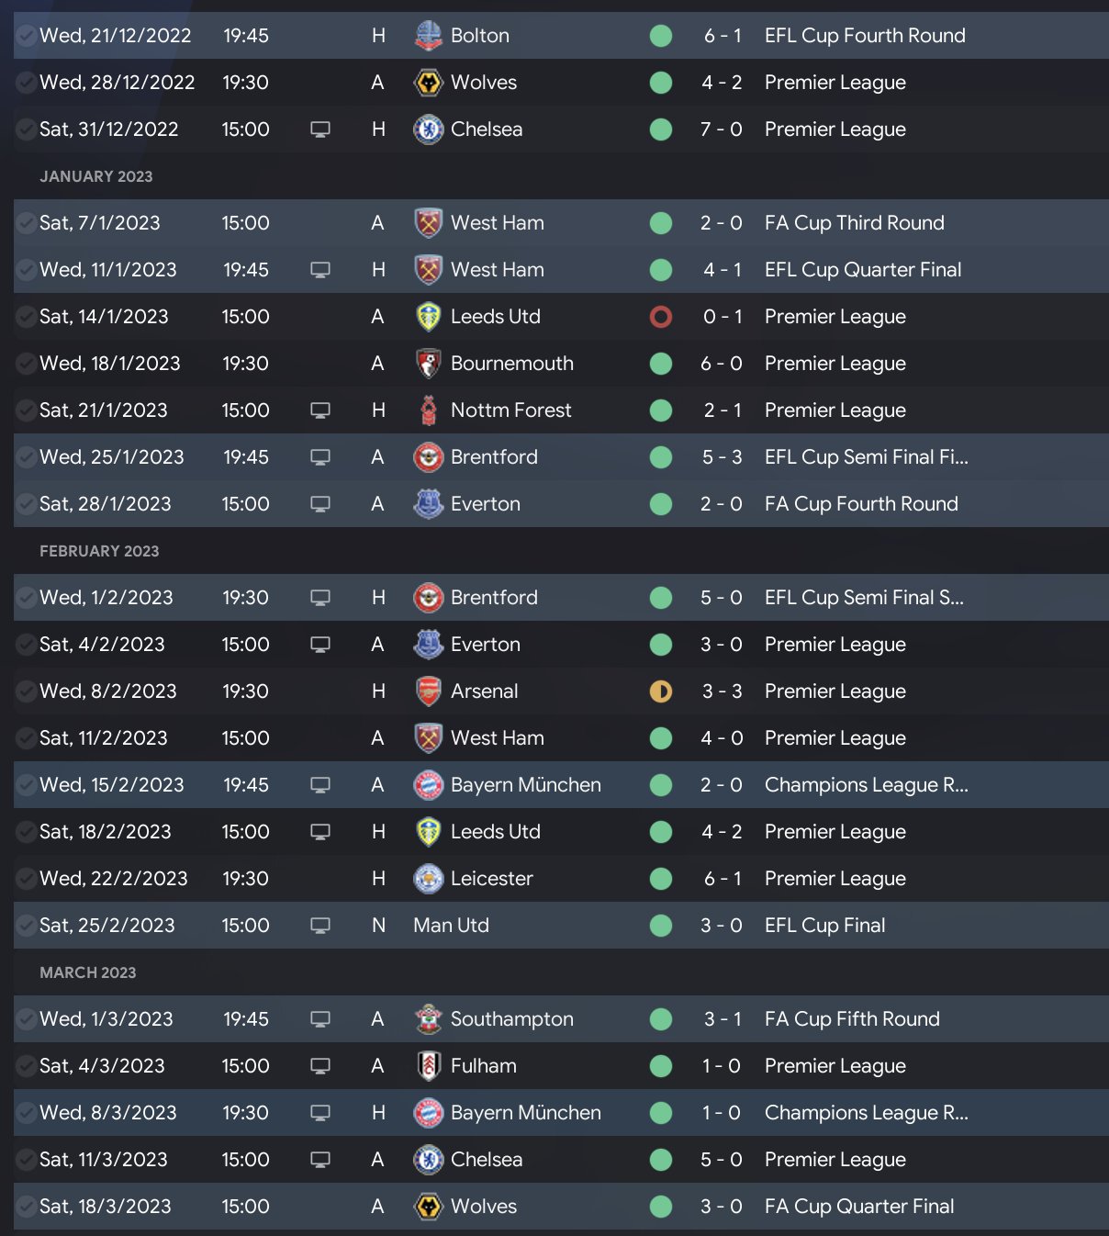Click TV icon on EFL Cup Final row
1109x1236 pixels.
(x=320, y=926)
